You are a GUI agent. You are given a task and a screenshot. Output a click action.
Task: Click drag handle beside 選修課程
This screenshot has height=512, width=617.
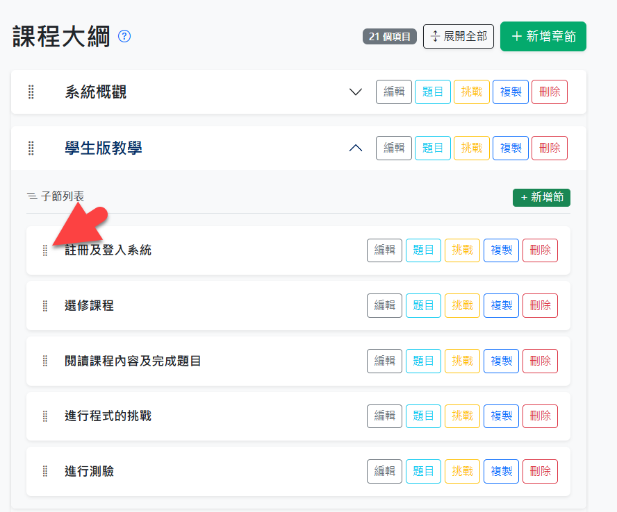coord(45,306)
